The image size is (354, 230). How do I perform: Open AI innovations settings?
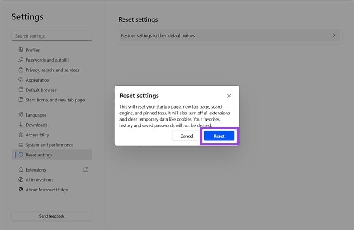39,180
